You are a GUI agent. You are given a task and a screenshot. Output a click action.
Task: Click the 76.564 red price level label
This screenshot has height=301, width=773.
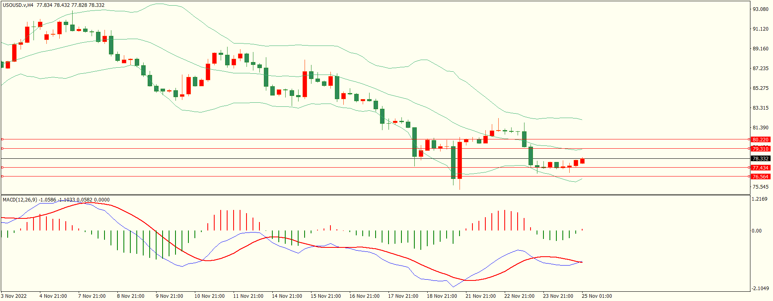pyautogui.click(x=760, y=176)
